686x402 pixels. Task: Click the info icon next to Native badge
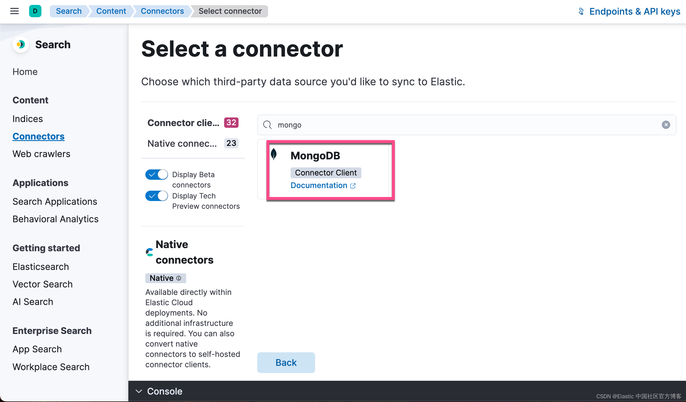click(x=179, y=278)
